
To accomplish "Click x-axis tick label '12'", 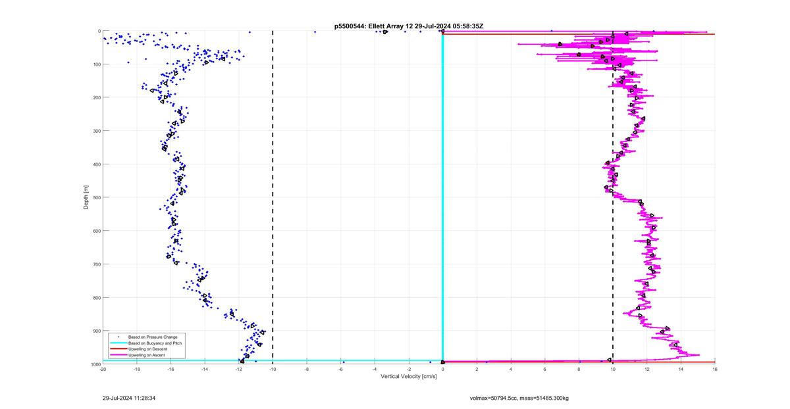I will (x=647, y=369).
